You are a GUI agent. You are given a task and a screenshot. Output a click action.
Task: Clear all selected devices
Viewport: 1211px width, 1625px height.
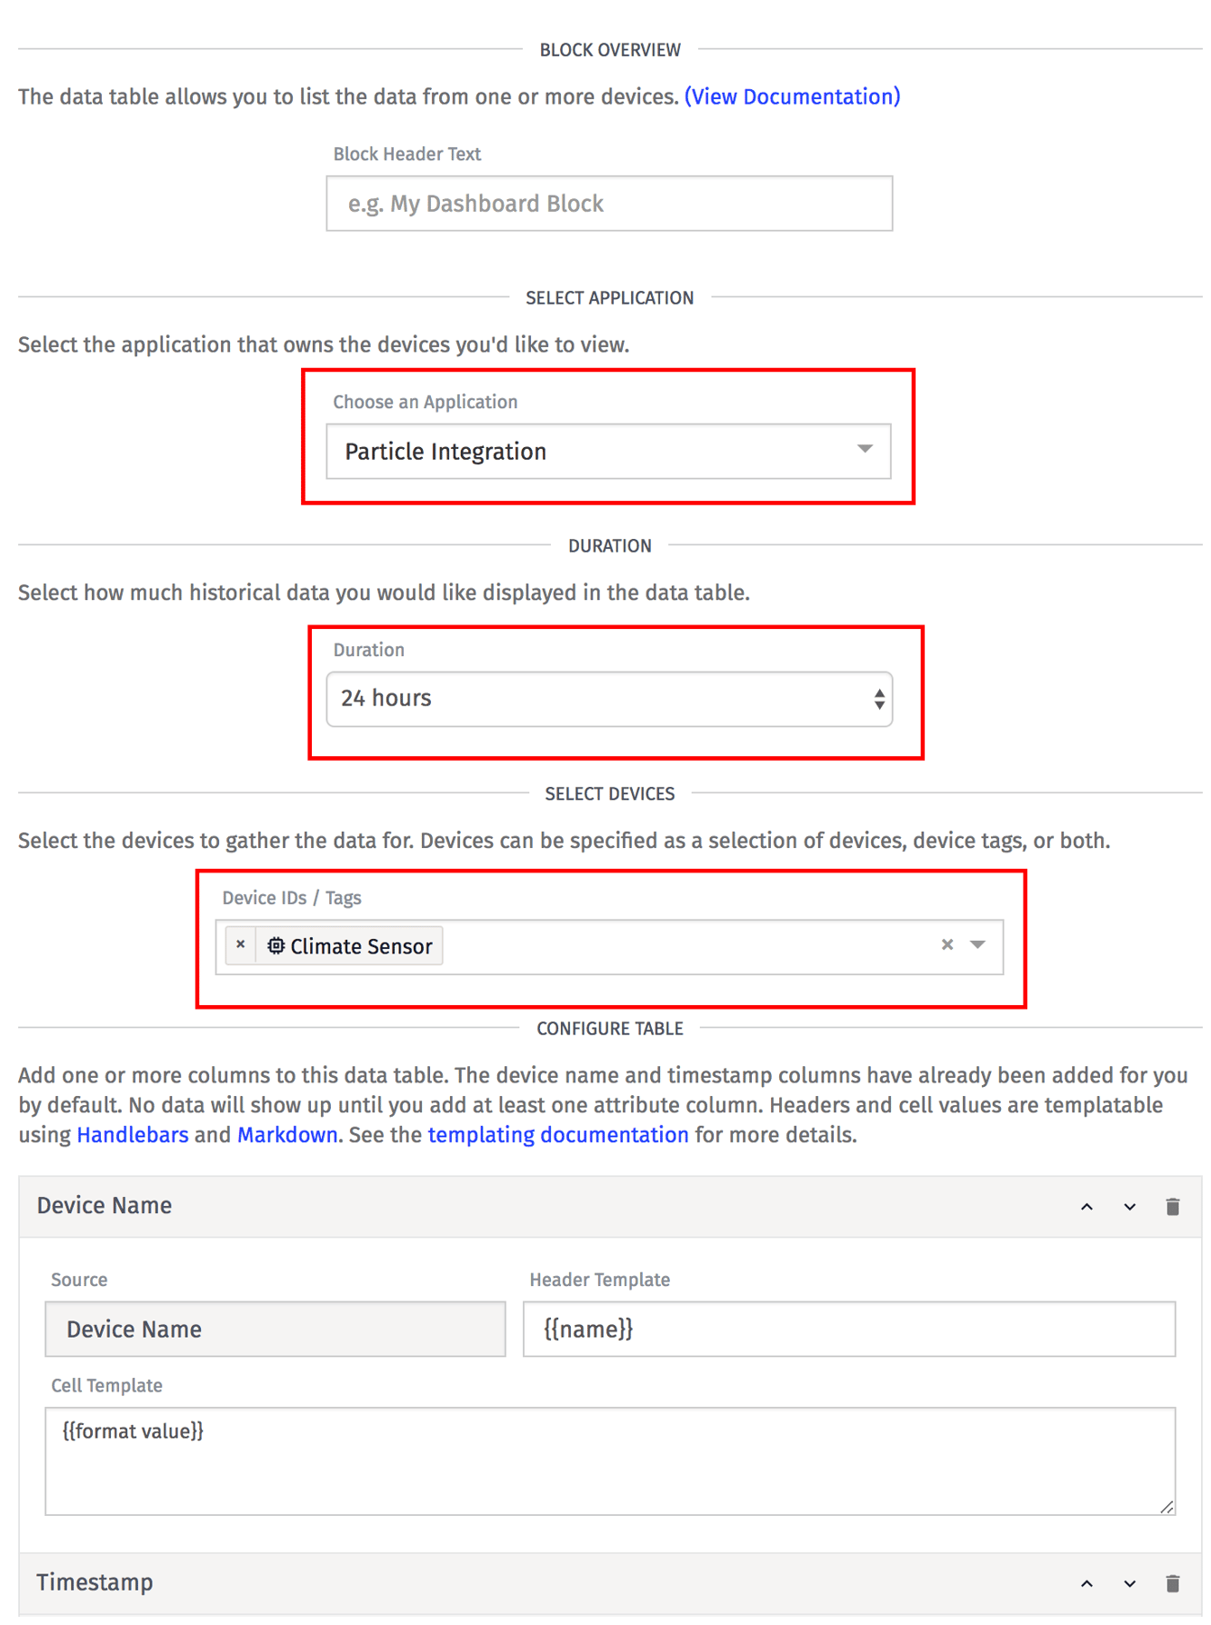pyautogui.click(x=946, y=945)
